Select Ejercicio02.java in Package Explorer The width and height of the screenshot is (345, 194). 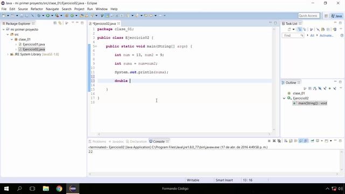(x=33, y=49)
